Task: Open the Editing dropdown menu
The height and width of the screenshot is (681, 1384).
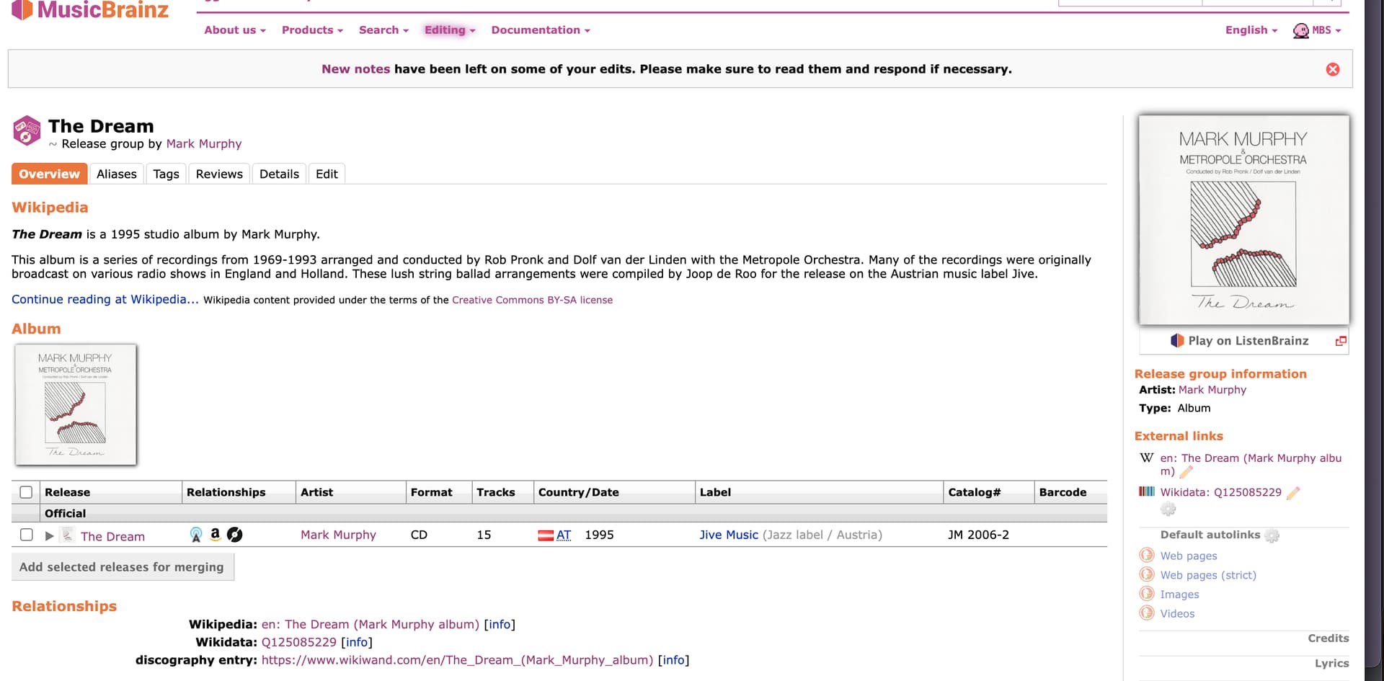Action: coord(450,30)
